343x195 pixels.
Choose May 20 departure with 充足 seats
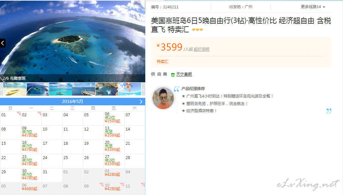click(114, 147)
